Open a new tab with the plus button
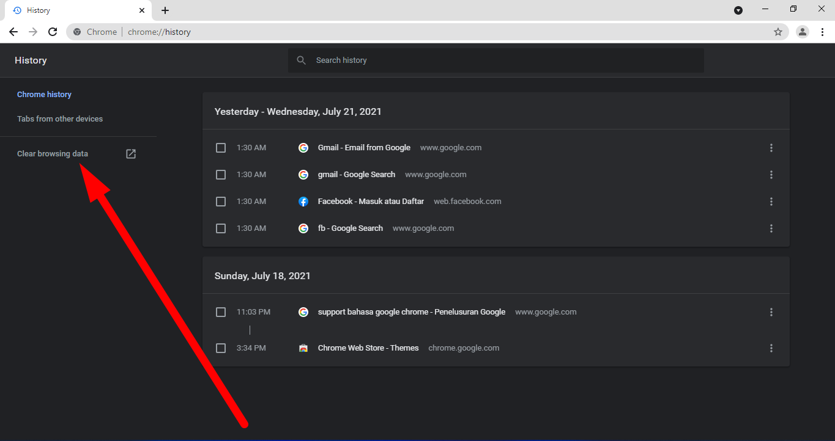Image resolution: width=835 pixels, height=441 pixels. coord(165,10)
